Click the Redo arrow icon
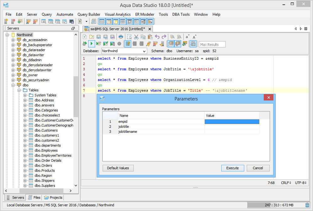 pyautogui.click(x=164, y=37)
